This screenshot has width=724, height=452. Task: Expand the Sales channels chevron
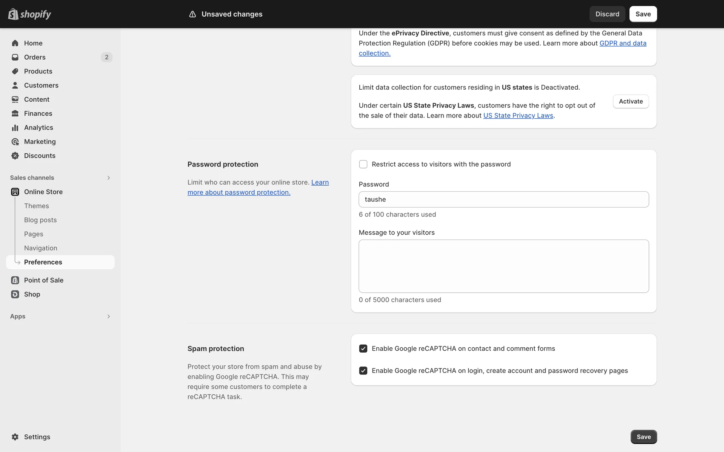click(109, 178)
